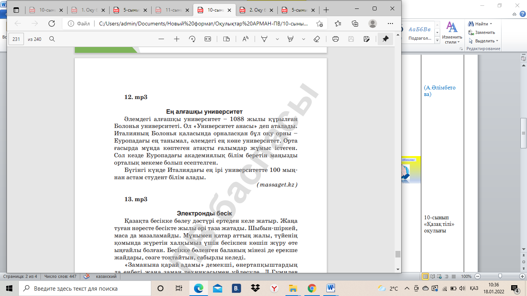Start Read aloud for the PDF
The width and height of the screenshot is (527, 296).
pos(245,39)
